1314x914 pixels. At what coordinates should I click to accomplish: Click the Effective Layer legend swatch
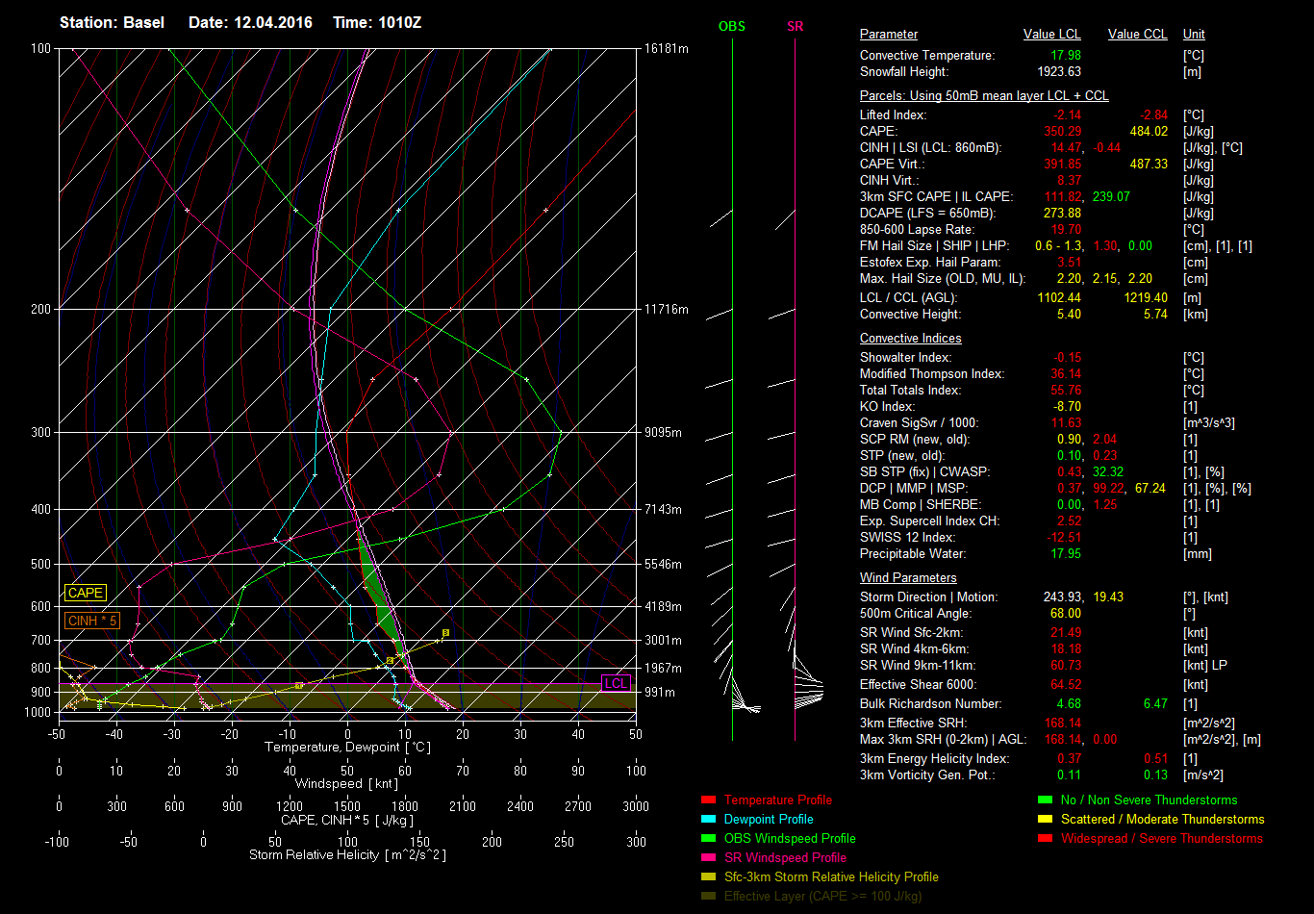[708, 897]
